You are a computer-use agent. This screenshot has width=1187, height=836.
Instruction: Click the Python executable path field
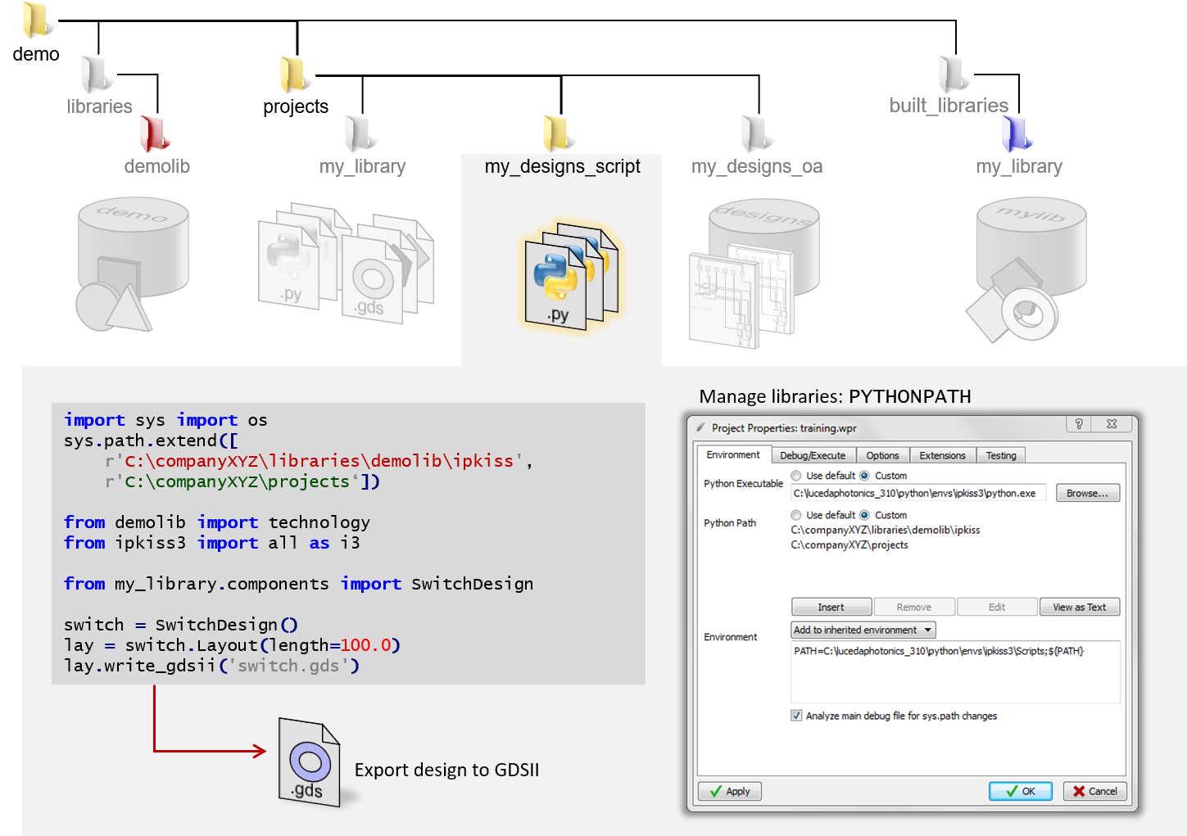point(917,493)
